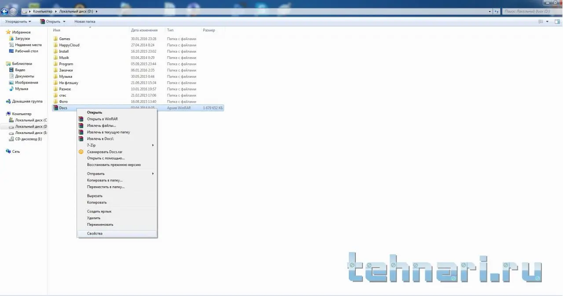563x296 pixels.
Task: Click the Домашняя группа icon
Action: pos(8,101)
